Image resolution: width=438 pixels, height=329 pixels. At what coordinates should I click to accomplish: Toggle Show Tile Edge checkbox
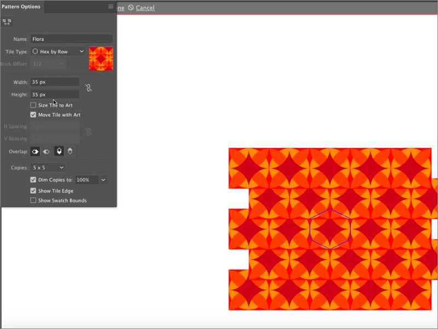pyautogui.click(x=33, y=191)
